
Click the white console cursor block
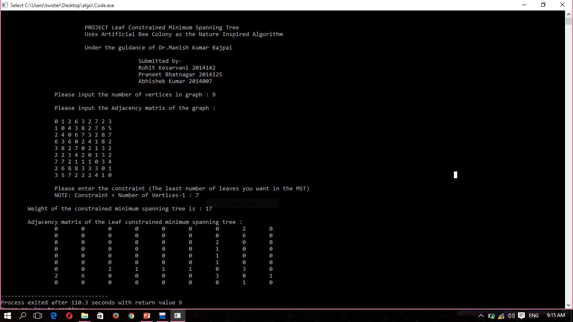[456, 175]
